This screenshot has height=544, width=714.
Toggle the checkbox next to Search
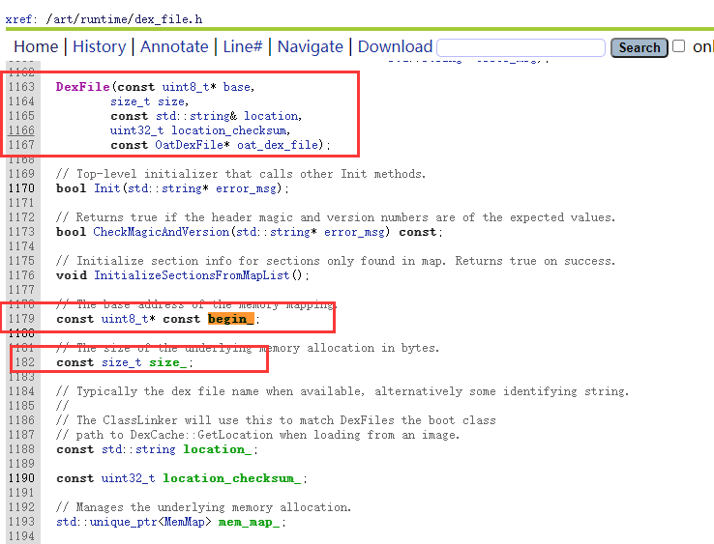678,46
